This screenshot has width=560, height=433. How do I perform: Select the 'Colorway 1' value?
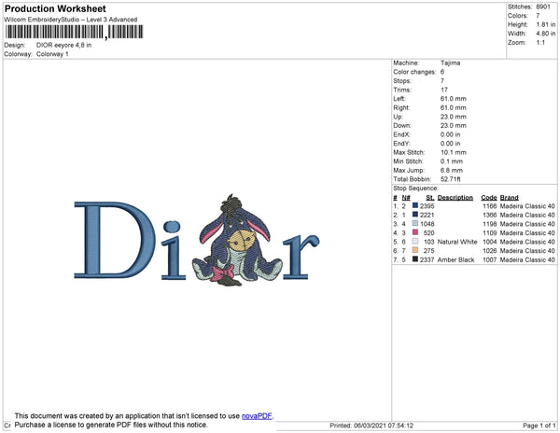coord(52,54)
